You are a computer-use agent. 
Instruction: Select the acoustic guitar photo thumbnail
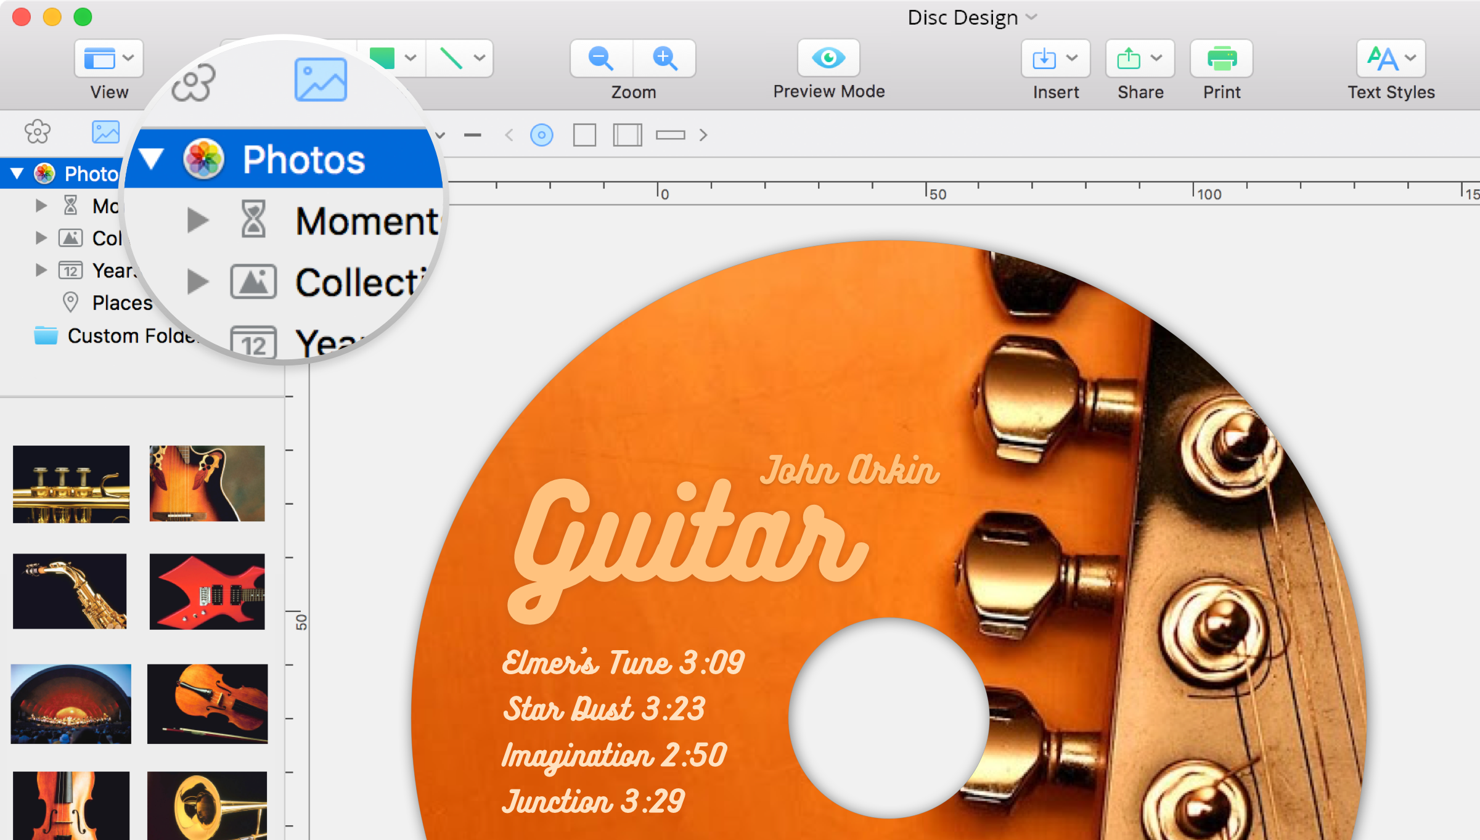[x=207, y=484]
